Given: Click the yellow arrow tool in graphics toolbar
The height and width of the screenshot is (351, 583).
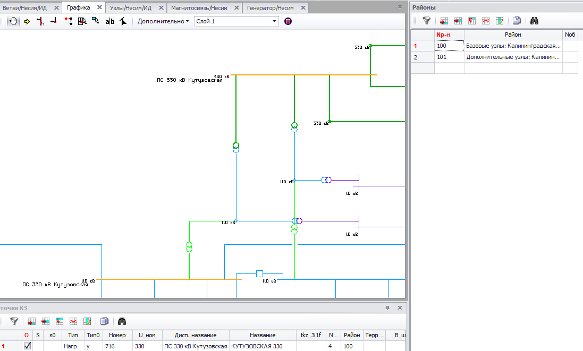Looking at the screenshot, I should point(27,21).
